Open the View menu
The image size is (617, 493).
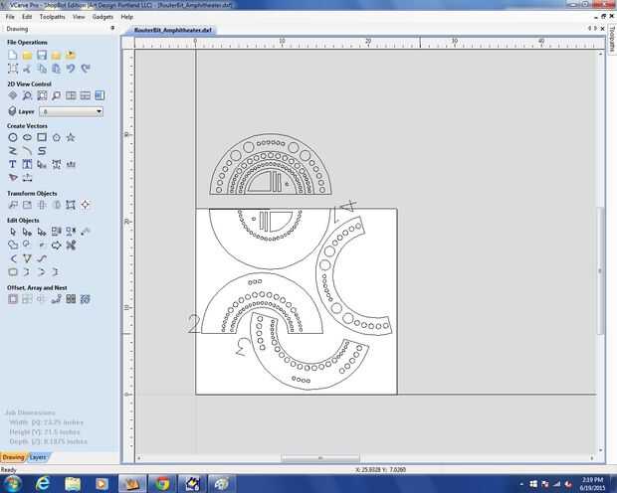coord(79,17)
